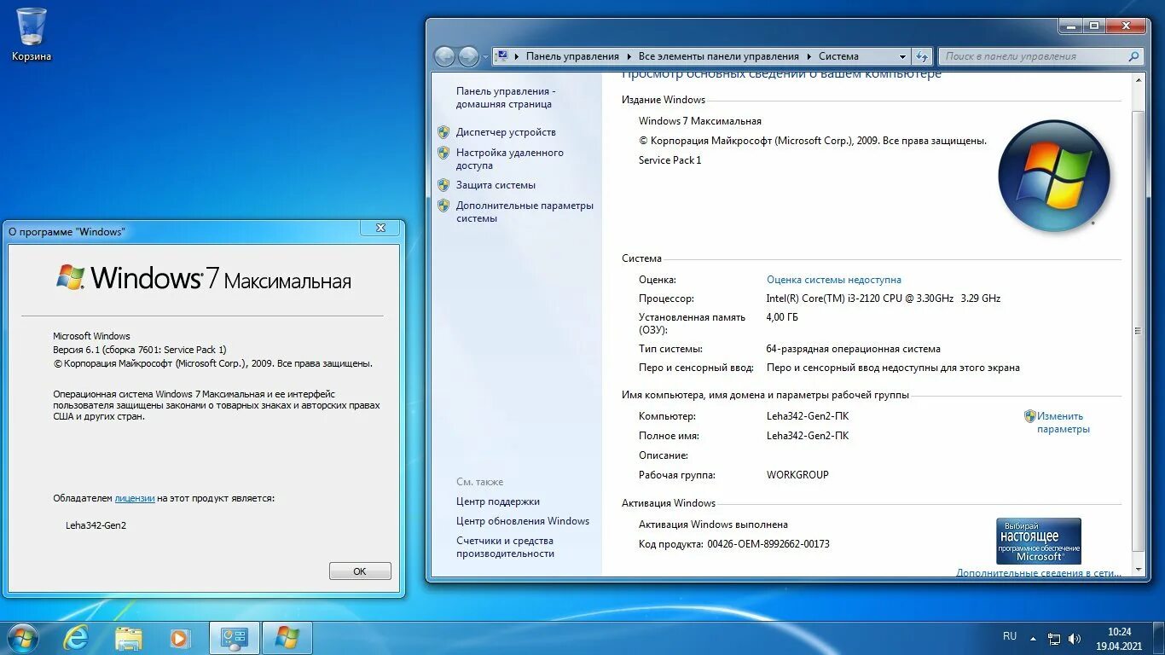The image size is (1165, 655).
Task: Open Диспетчер устройств link
Action: click(x=506, y=132)
